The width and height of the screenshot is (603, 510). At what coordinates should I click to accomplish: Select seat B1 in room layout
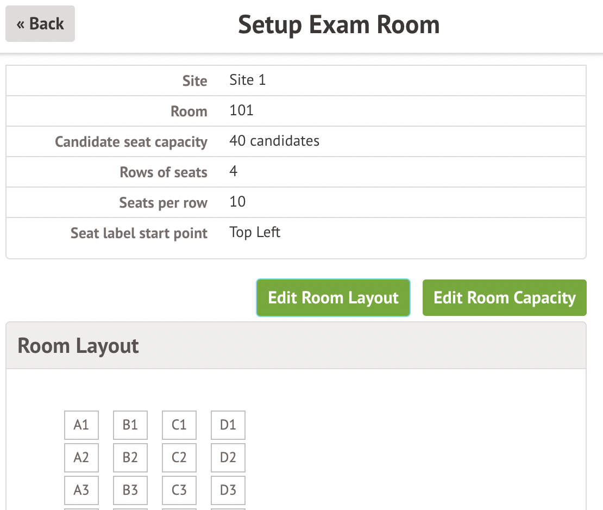point(130,425)
